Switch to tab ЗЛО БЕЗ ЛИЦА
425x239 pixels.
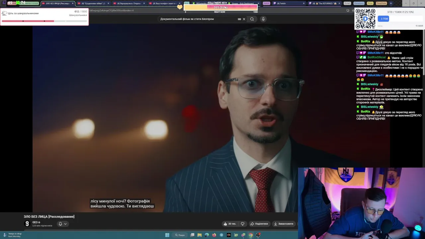tap(57, 3)
